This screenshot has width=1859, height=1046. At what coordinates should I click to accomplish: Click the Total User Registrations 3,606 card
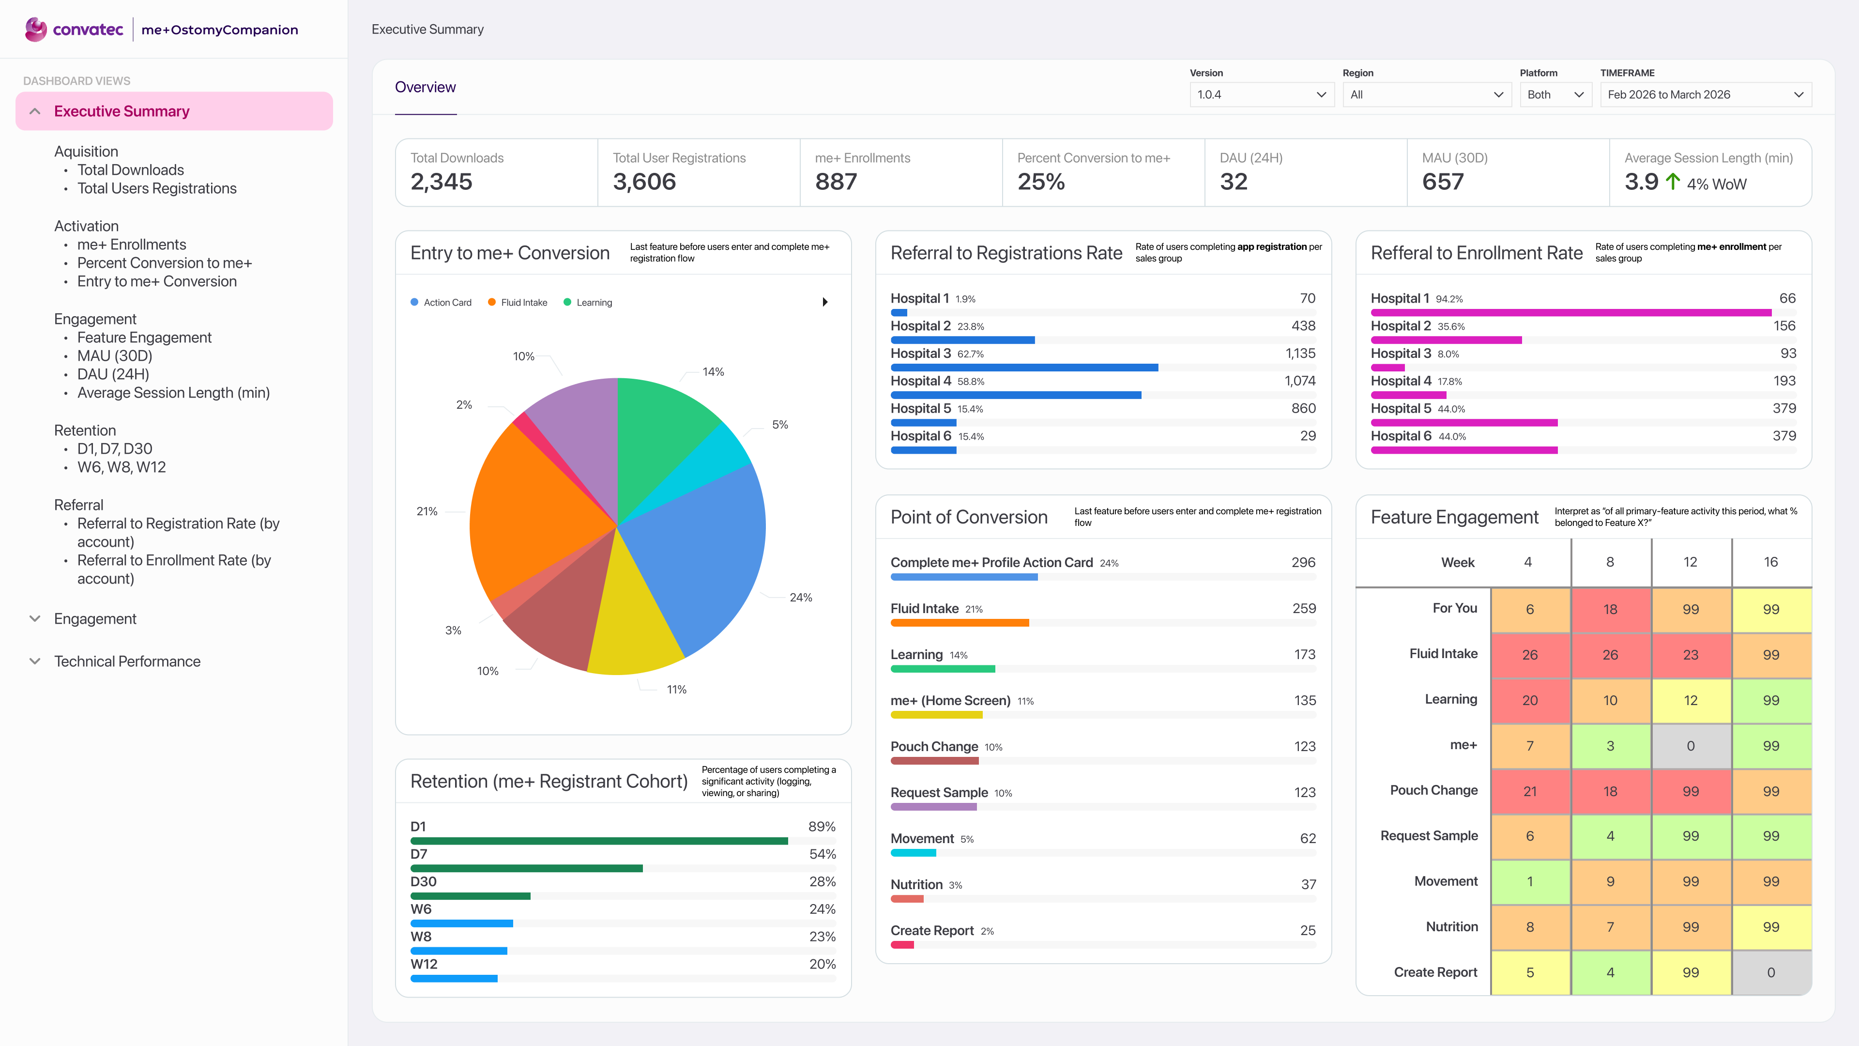click(x=699, y=172)
